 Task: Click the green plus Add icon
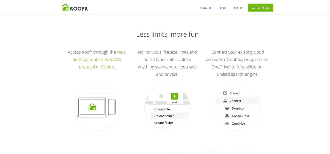[x=174, y=96]
